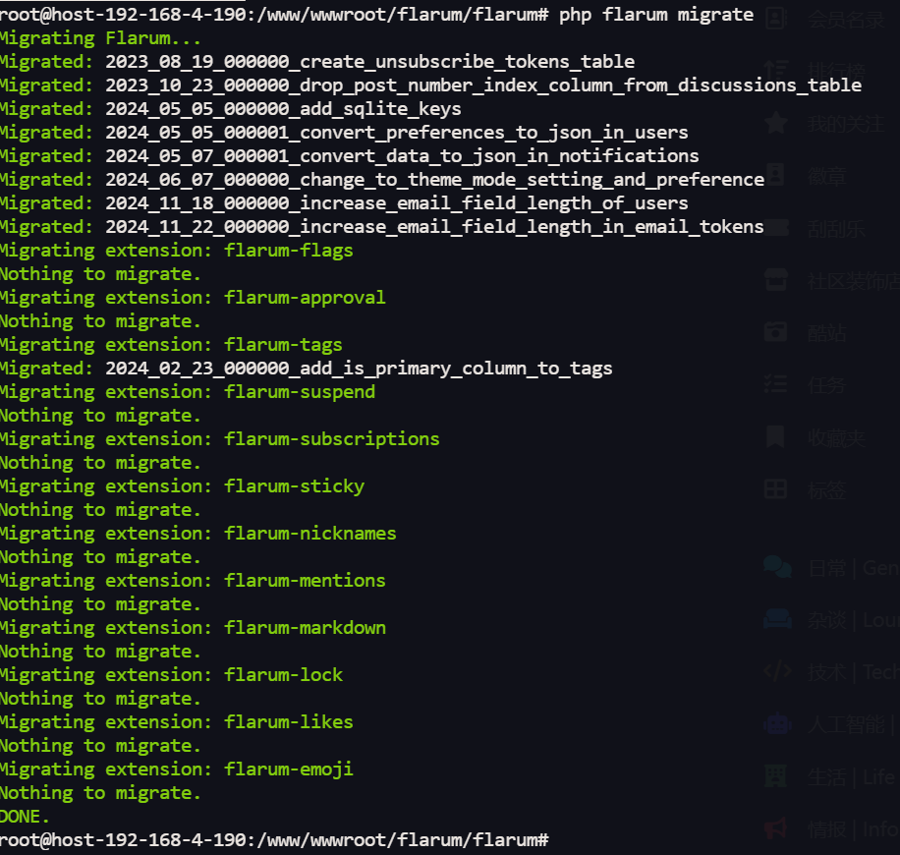
Task: Click the increase_email_field_length_of_users line
Action: pyautogui.click(x=344, y=203)
